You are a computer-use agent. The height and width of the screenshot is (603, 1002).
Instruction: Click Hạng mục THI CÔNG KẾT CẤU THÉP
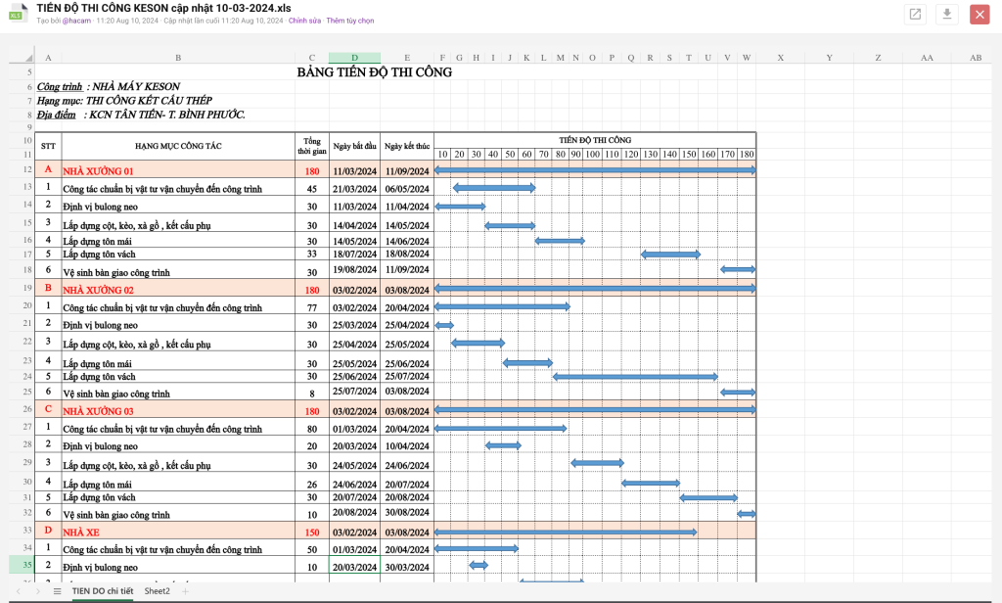coord(124,101)
